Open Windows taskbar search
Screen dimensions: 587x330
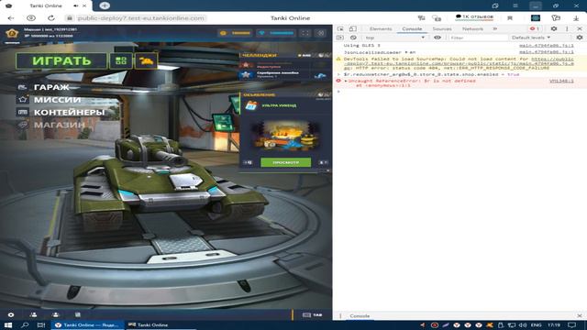25,324
